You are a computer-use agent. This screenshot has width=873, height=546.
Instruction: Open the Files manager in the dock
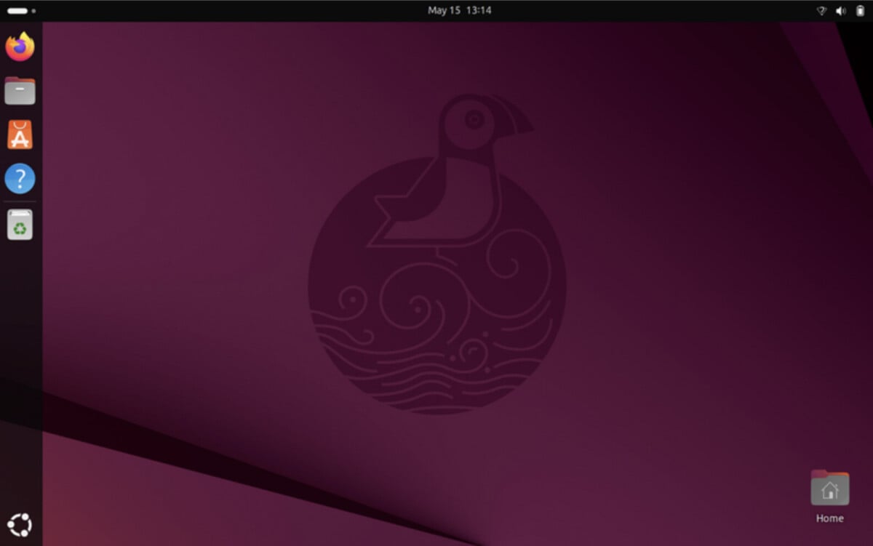coord(20,91)
